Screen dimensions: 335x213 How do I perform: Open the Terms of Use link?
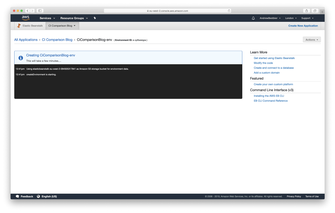pos(312,197)
